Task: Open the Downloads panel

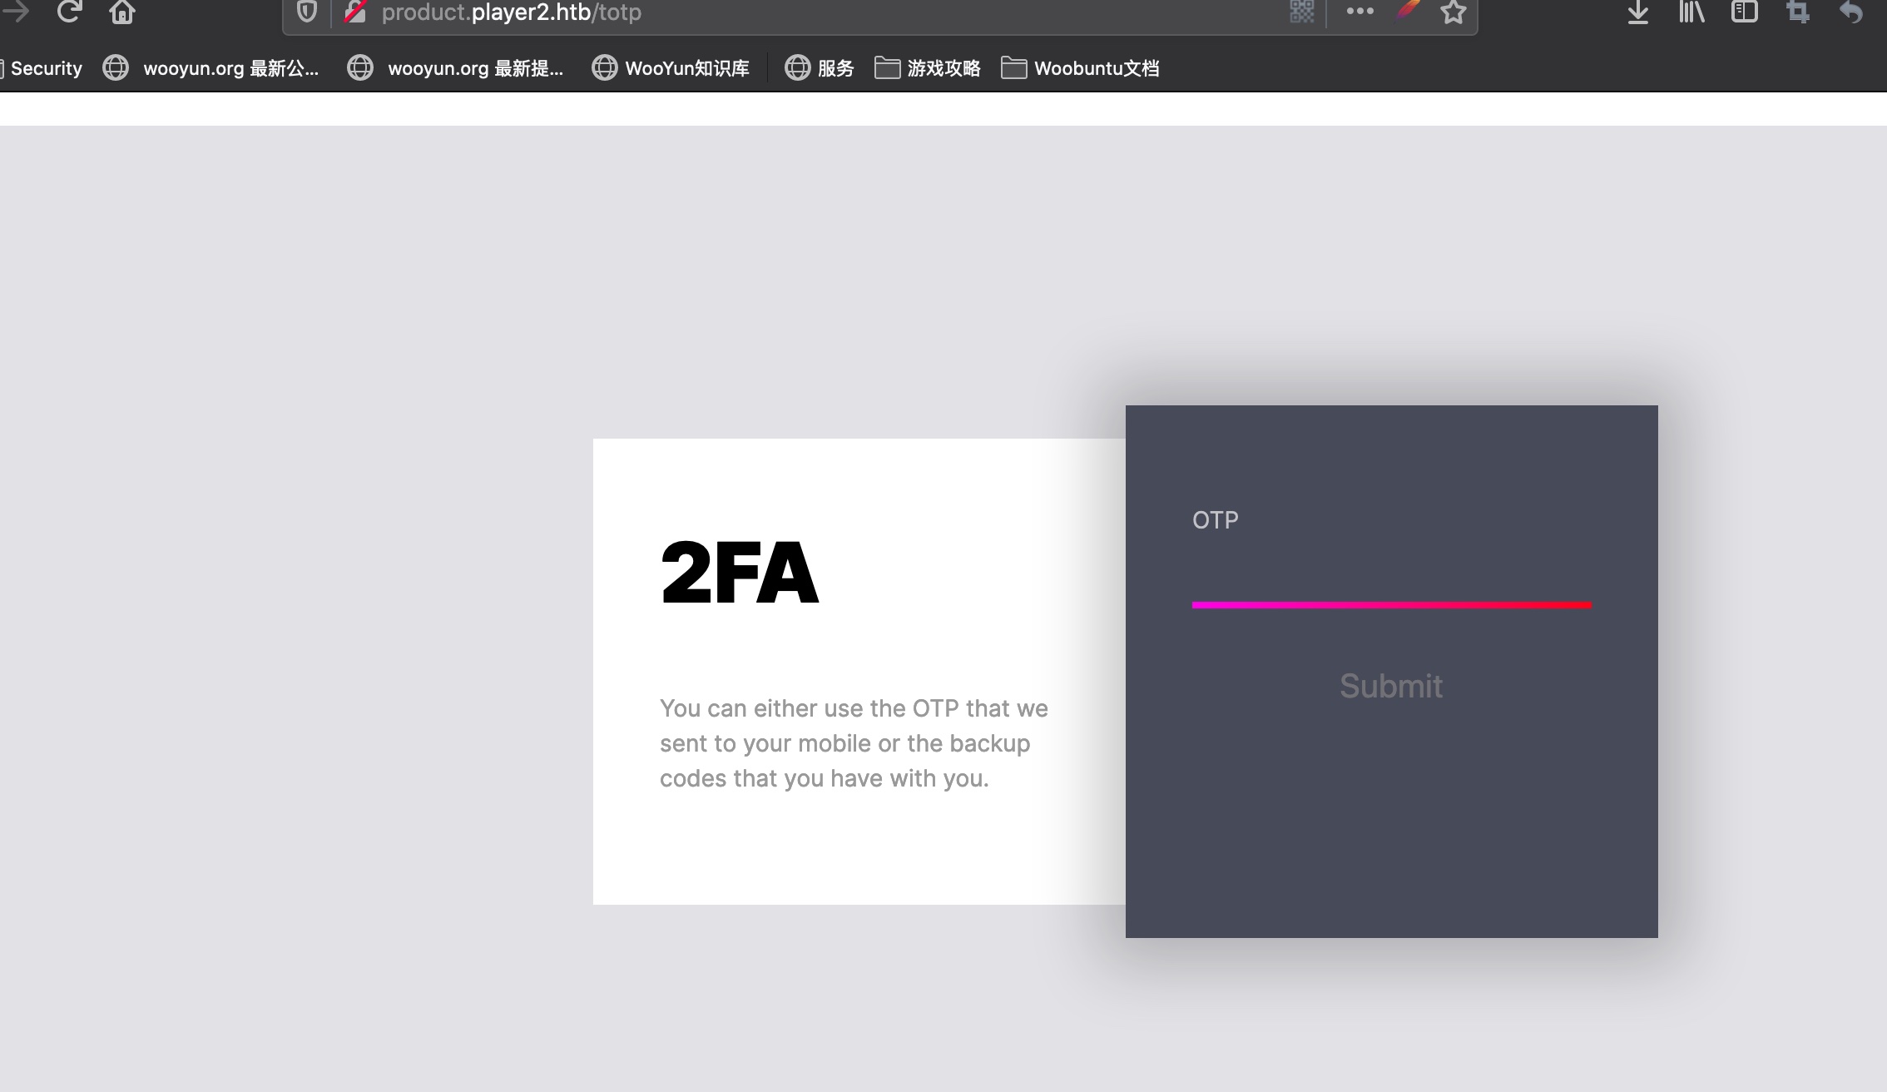Action: pos(1637,12)
